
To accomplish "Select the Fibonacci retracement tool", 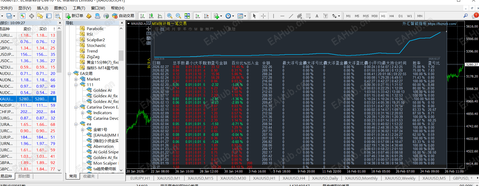I will [308, 16].
